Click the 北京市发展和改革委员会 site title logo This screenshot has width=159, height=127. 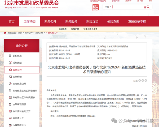tap(32, 4)
